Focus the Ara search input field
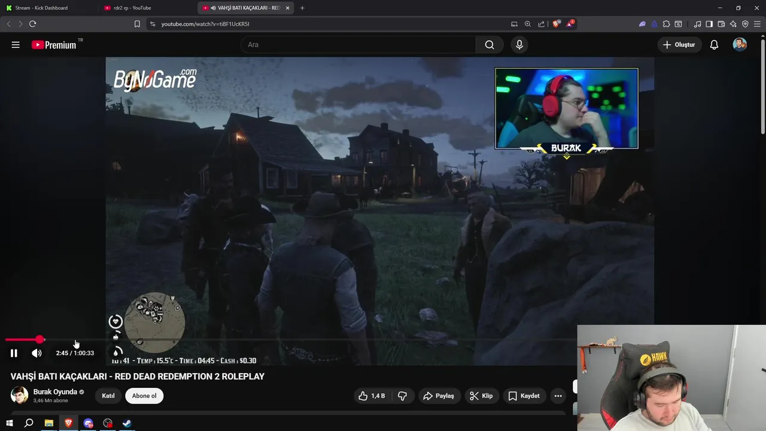Screen dimensions: 766x431 click(x=358, y=45)
